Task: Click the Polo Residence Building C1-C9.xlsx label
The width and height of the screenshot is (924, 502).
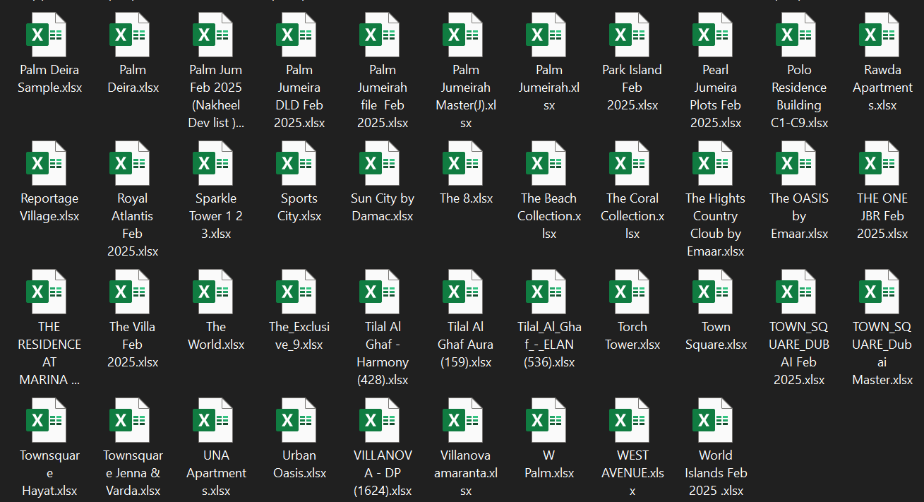Action: pyautogui.click(x=799, y=96)
